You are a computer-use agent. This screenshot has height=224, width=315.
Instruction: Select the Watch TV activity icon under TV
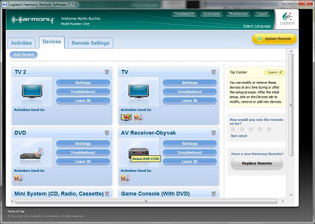[x=126, y=117]
